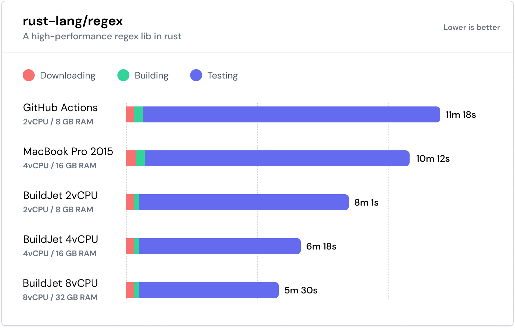This screenshot has width=515, height=328.
Task: Click GitHub Actions blue testing bar
Action: click(291, 114)
